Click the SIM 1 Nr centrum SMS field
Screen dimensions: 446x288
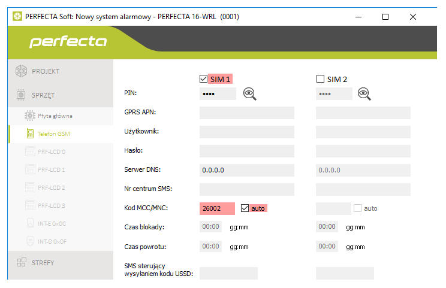[247, 189]
